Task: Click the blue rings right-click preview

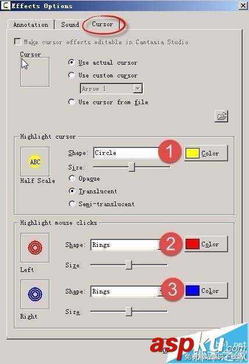Action: [x=35, y=294]
